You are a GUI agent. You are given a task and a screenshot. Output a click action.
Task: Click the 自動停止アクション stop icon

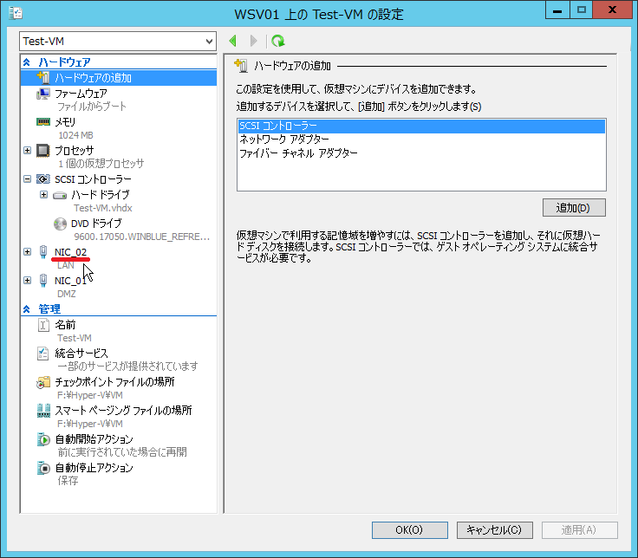coord(43,468)
